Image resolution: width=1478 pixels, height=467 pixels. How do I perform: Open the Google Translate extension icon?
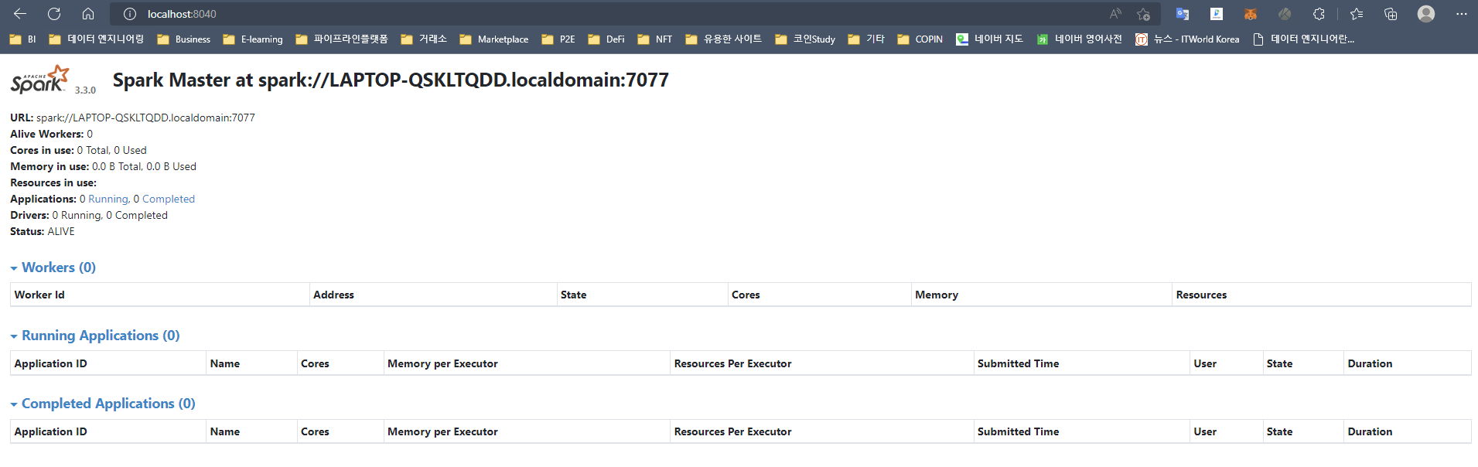click(x=1183, y=14)
